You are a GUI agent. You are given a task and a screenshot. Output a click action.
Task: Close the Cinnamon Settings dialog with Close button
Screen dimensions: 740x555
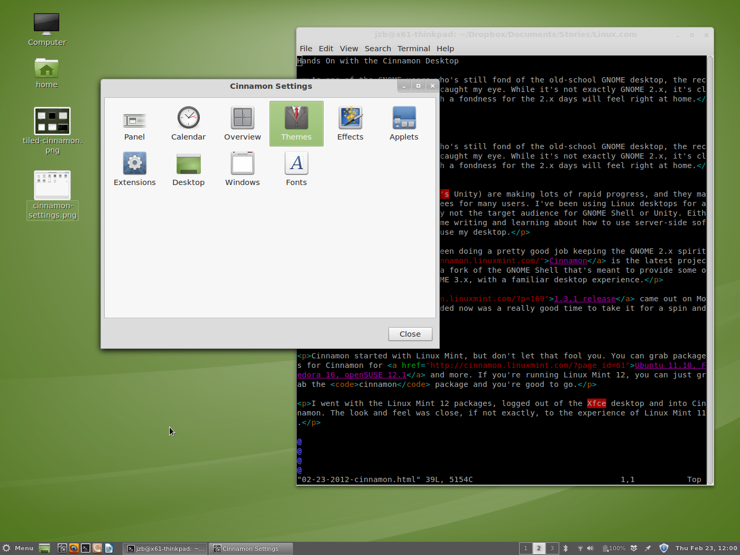click(x=410, y=334)
